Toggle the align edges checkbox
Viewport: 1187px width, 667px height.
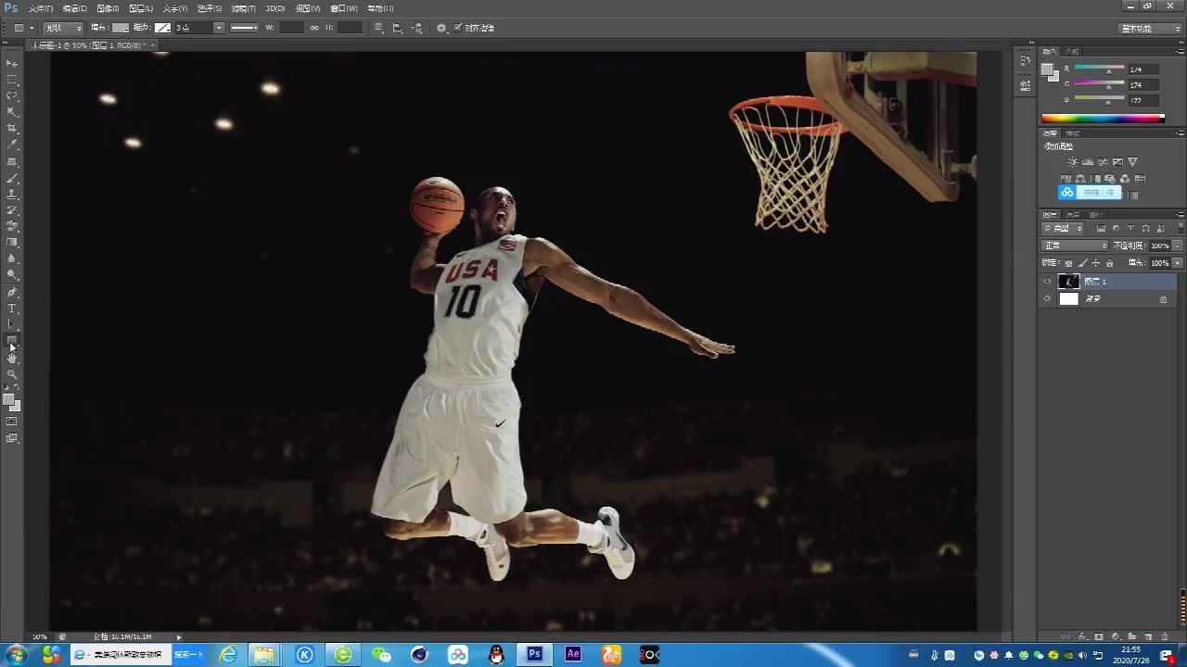click(458, 28)
